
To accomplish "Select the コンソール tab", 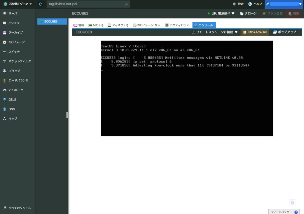I will coord(204,25).
